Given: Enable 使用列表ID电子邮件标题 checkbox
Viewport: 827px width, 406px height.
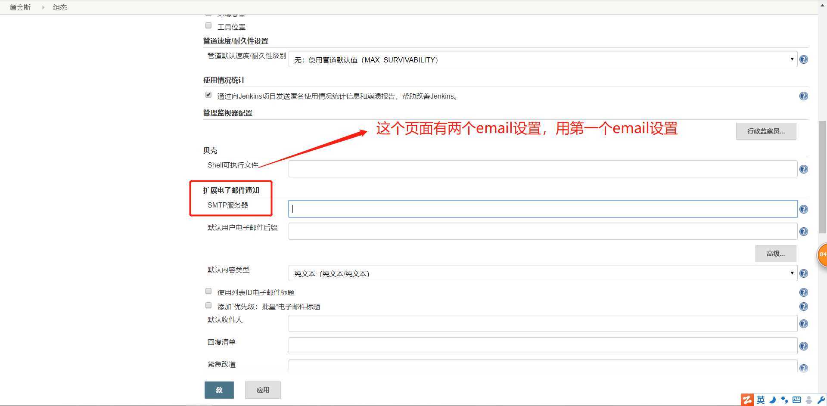Looking at the screenshot, I should point(208,291).
